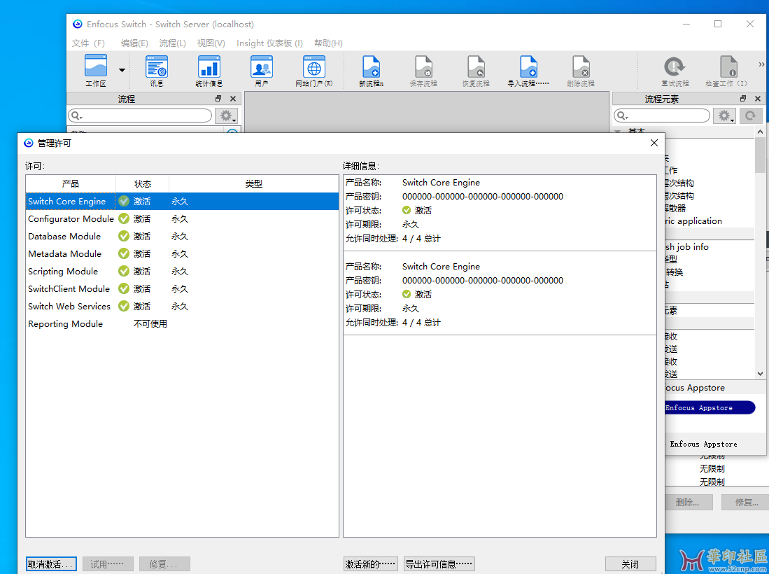Click green check icon beside Metadata Module
The width and height of the screenshot is (769, 574).
pos(124,253)
